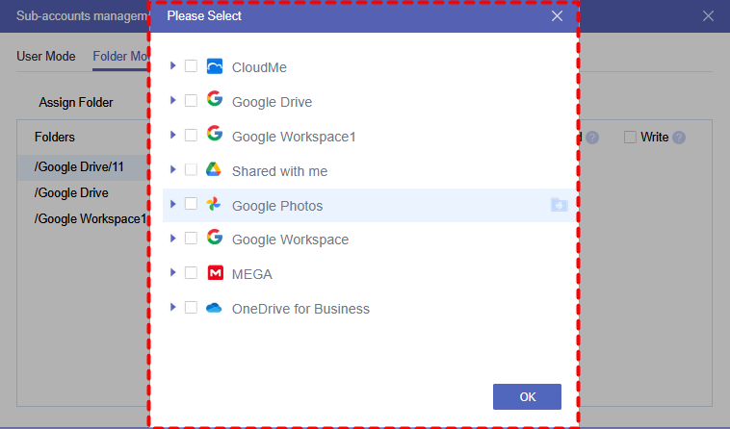Screen dimensions: 730x429
Task: Select the Google Workspace tree item
Action: [290, 240]
